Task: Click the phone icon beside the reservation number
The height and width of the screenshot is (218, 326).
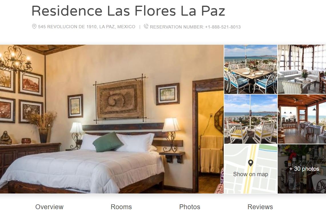Action: coord(146,26)
